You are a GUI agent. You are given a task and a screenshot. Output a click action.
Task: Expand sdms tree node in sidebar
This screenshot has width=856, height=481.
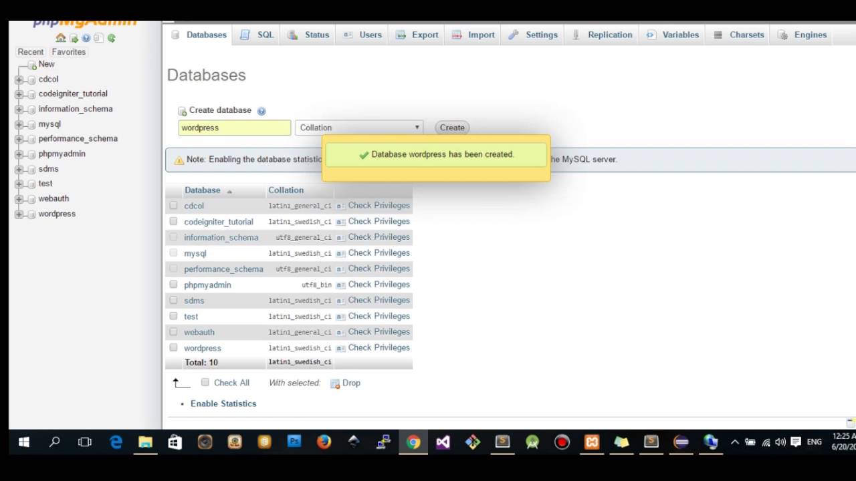19,170
